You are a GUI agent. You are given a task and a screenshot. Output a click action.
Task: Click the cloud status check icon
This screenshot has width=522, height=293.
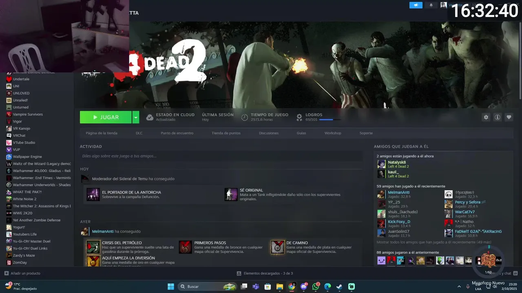click(150, 117)
